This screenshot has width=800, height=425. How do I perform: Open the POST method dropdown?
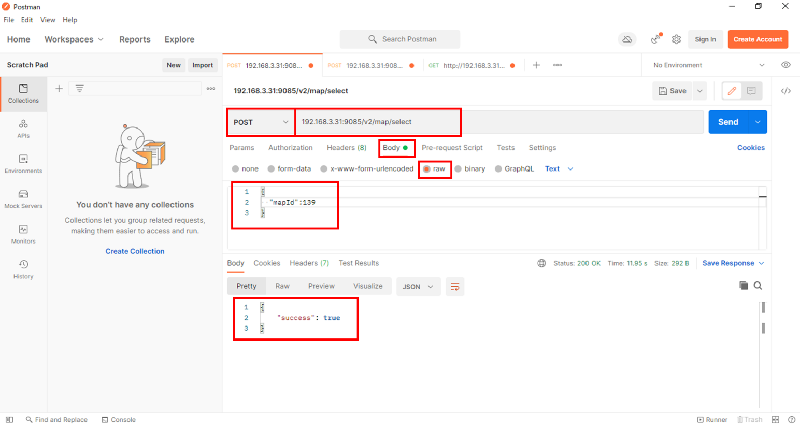pos(261,122)
